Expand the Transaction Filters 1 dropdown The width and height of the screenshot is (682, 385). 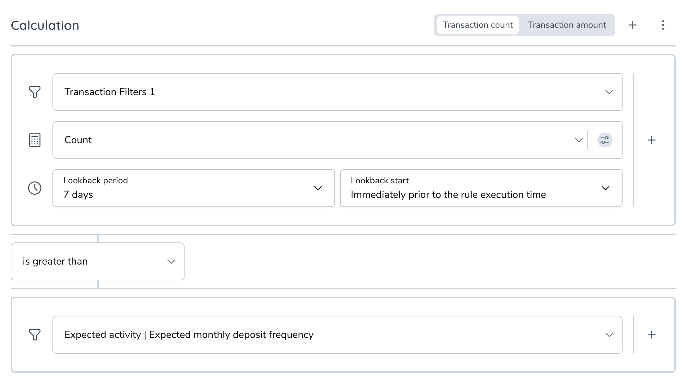[337, 92]
